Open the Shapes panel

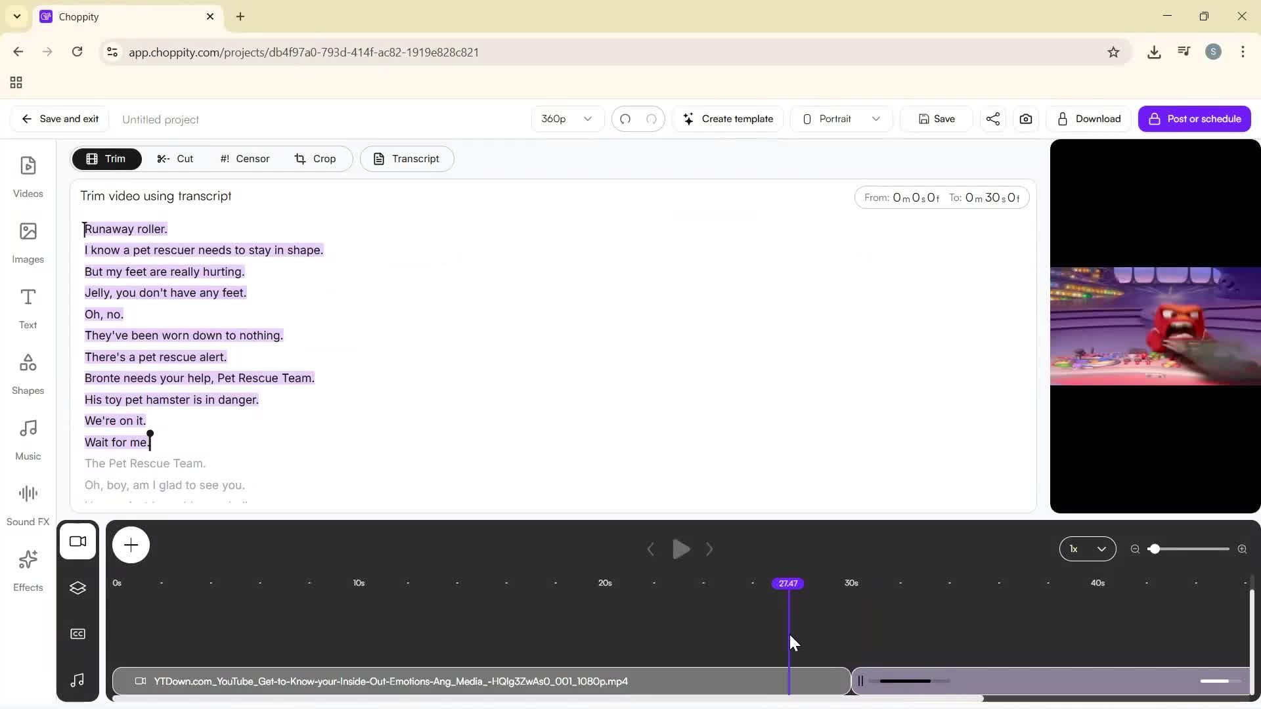point(28,373)
